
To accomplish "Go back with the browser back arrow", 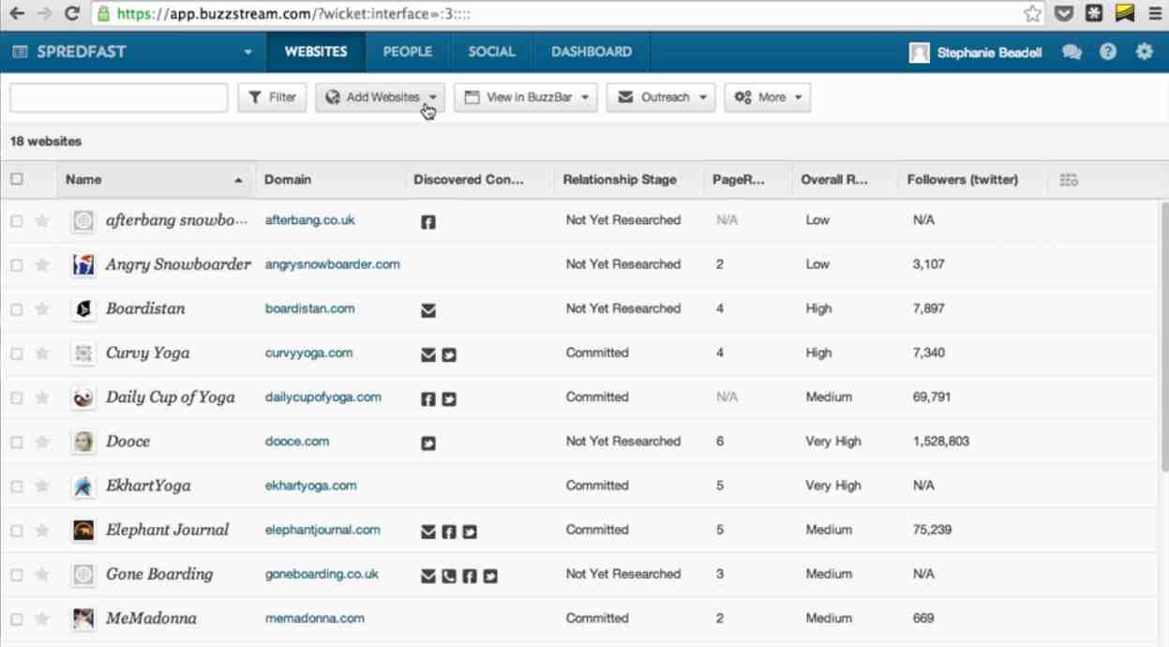I will click(x=16, y=14).
